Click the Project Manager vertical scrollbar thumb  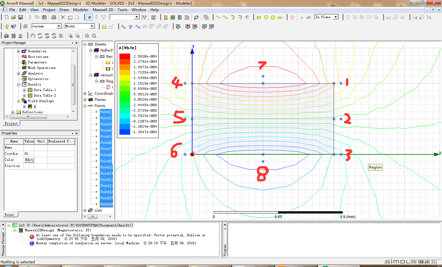pyautogui.click(x=73, y=85)
